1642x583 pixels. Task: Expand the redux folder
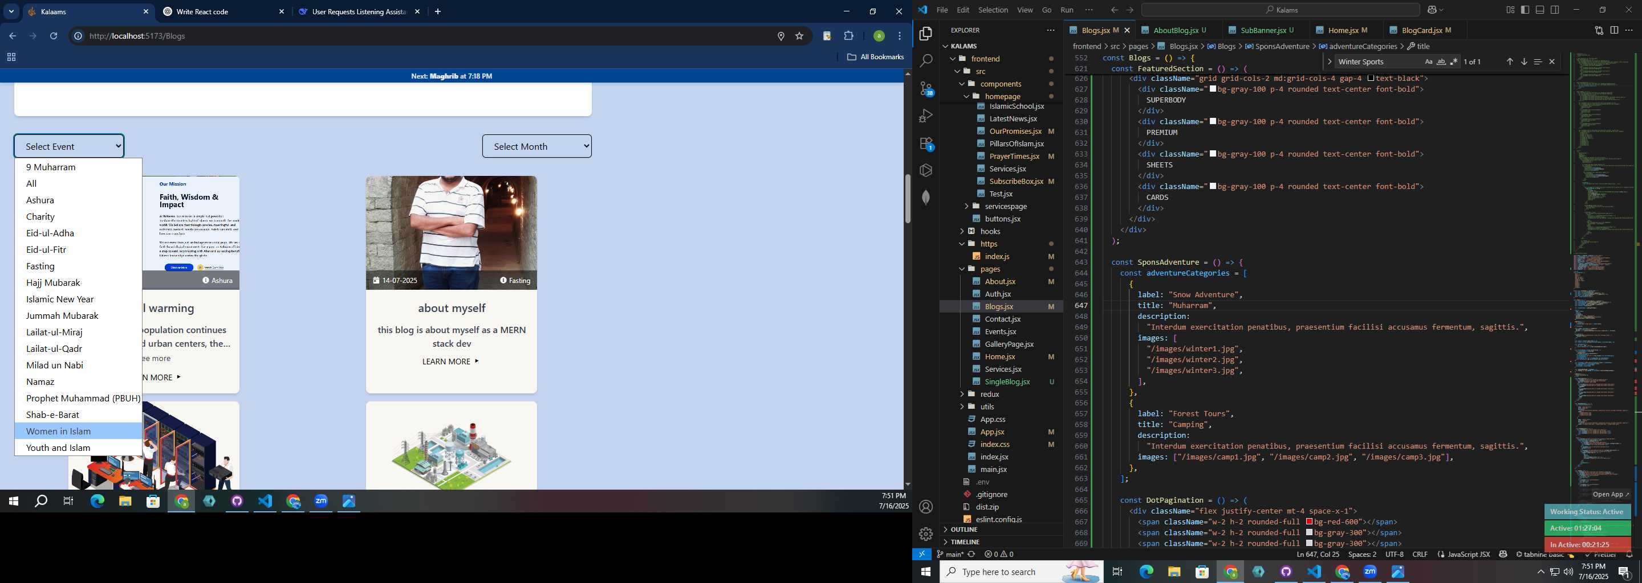tap(989, 394)
